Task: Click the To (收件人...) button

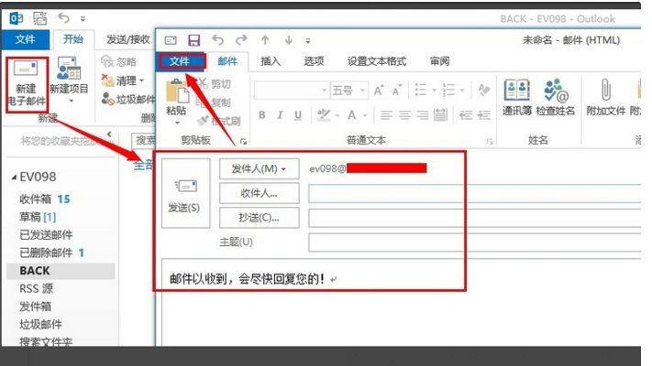Action: point(259,193)
